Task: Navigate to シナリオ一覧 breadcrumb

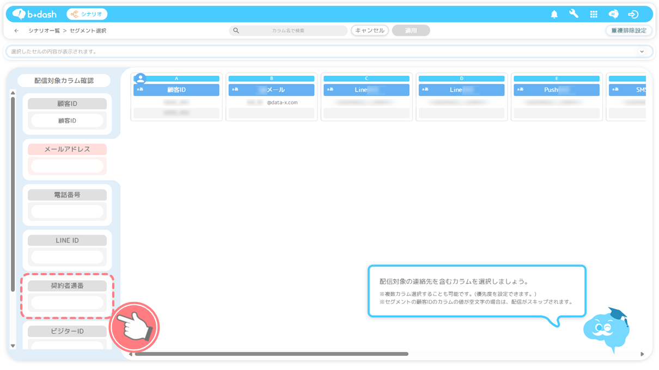Action: (44, 31)
